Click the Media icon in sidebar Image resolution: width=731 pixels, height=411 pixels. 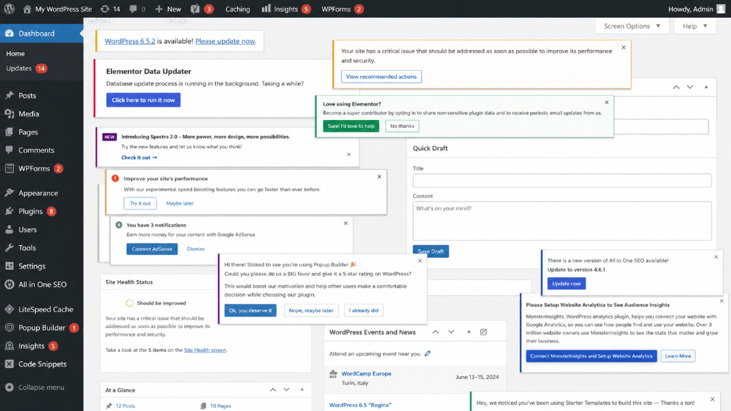tap(9, 114)
